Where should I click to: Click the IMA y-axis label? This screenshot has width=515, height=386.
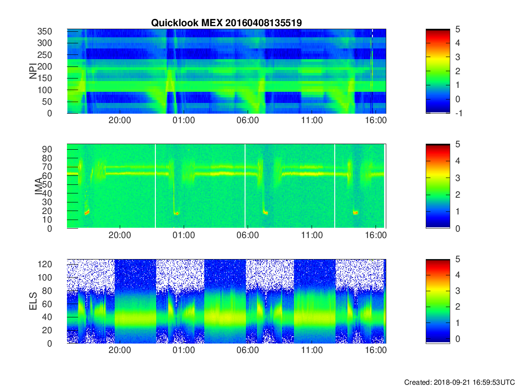click(x=38, y=186)
